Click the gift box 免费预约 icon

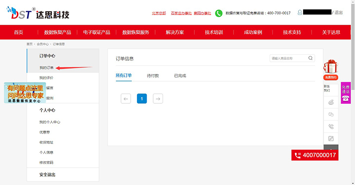(331, 66)
